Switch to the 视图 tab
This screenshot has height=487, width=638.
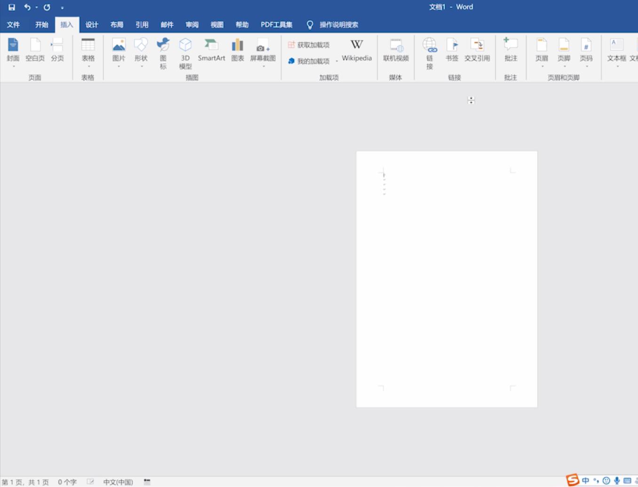click(x=217, y=24)
